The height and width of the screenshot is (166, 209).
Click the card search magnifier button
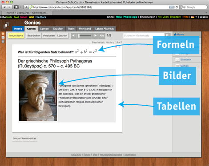(x=167, y=36)
